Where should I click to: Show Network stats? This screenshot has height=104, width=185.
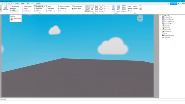(135, 6)
